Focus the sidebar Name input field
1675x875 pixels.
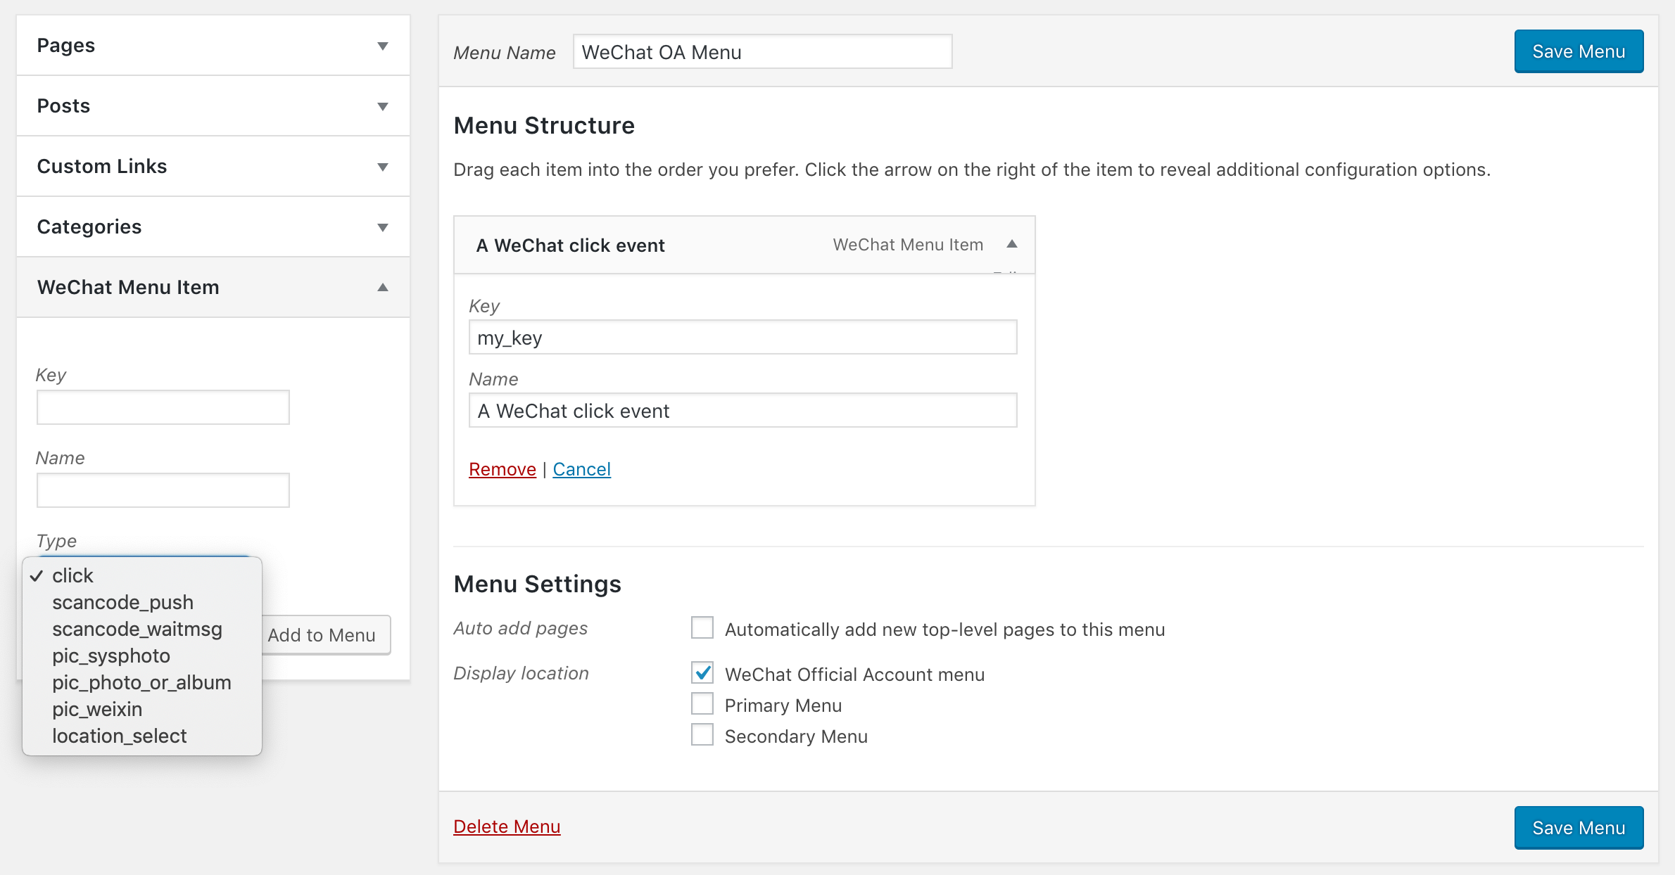pyautogui.click(x=163, y=490)
